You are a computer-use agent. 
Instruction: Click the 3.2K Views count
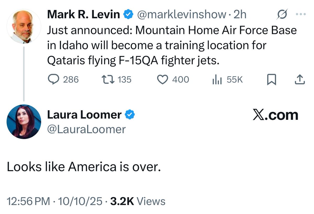pos(138,201)
